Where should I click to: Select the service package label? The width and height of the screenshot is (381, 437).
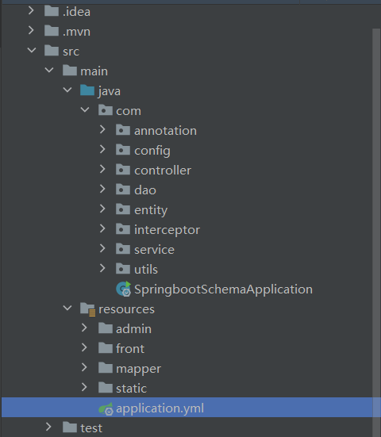tap(154, 250)
